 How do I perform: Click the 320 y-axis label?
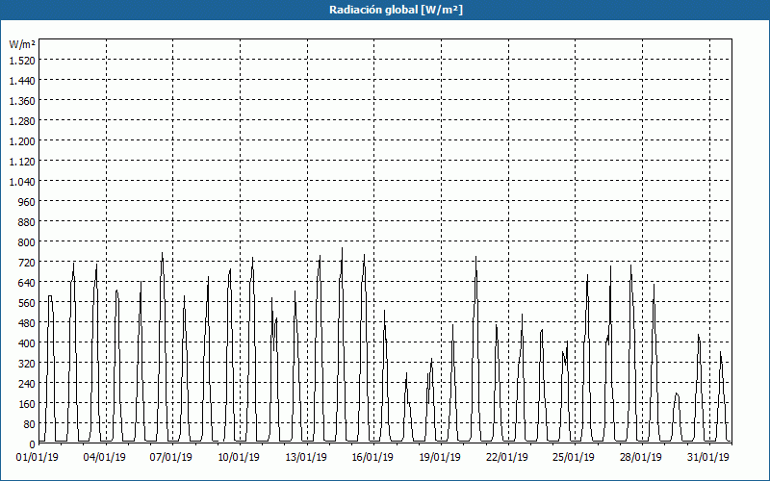28,364
